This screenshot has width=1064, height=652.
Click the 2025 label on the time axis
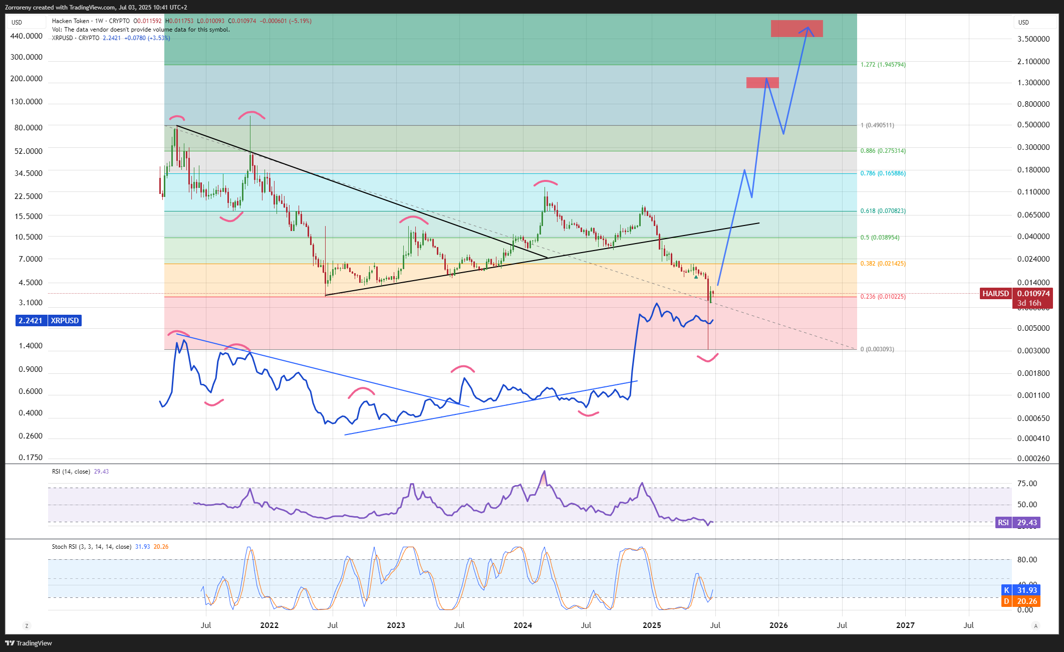pos(652,625)
